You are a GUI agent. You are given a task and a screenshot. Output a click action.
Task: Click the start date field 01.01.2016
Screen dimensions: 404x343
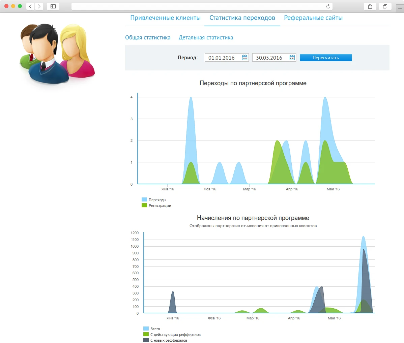(x=222, y=58)
